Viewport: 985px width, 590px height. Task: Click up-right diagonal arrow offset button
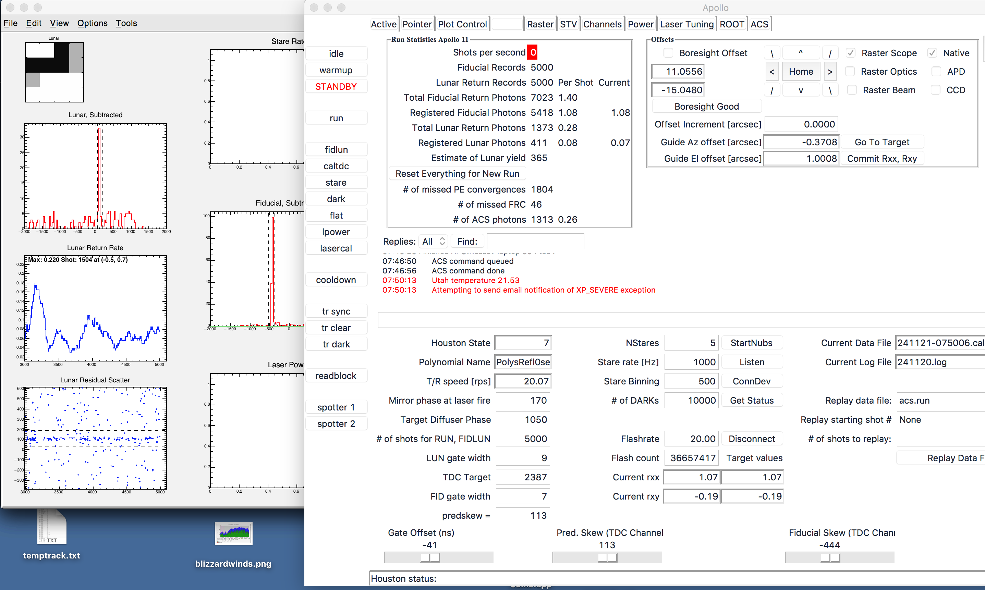coord(830,53)
